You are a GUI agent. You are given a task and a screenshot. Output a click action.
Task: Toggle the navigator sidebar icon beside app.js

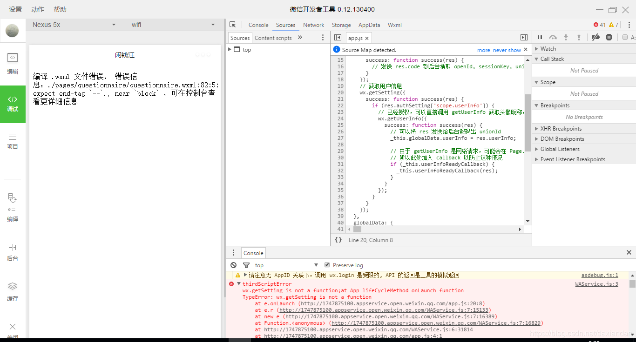(338, 38)
